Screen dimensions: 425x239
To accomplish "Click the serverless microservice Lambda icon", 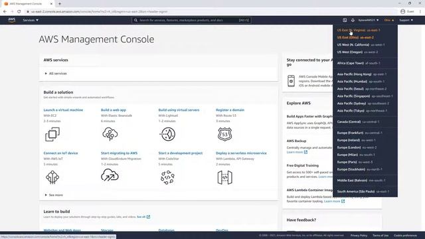I will 224,177.
